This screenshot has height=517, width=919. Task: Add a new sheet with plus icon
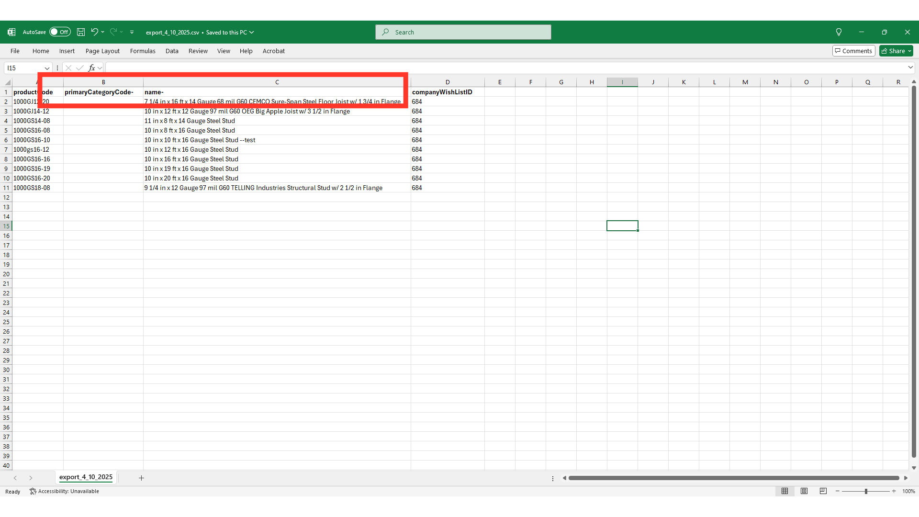click(141, 478)
